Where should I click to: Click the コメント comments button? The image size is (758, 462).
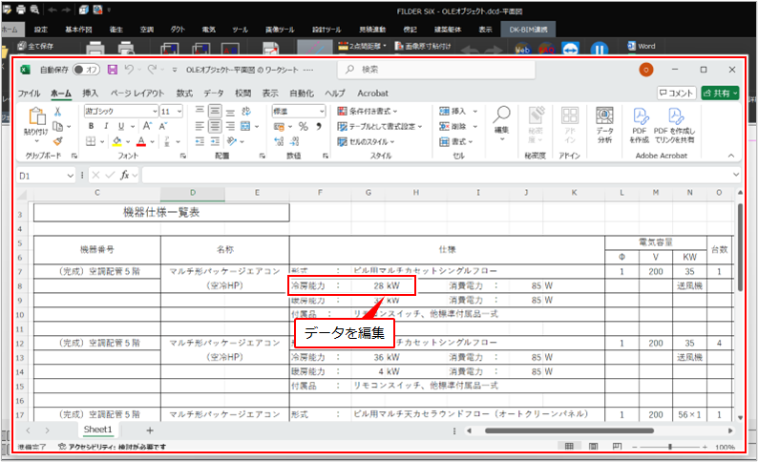[x=676, y=93]
